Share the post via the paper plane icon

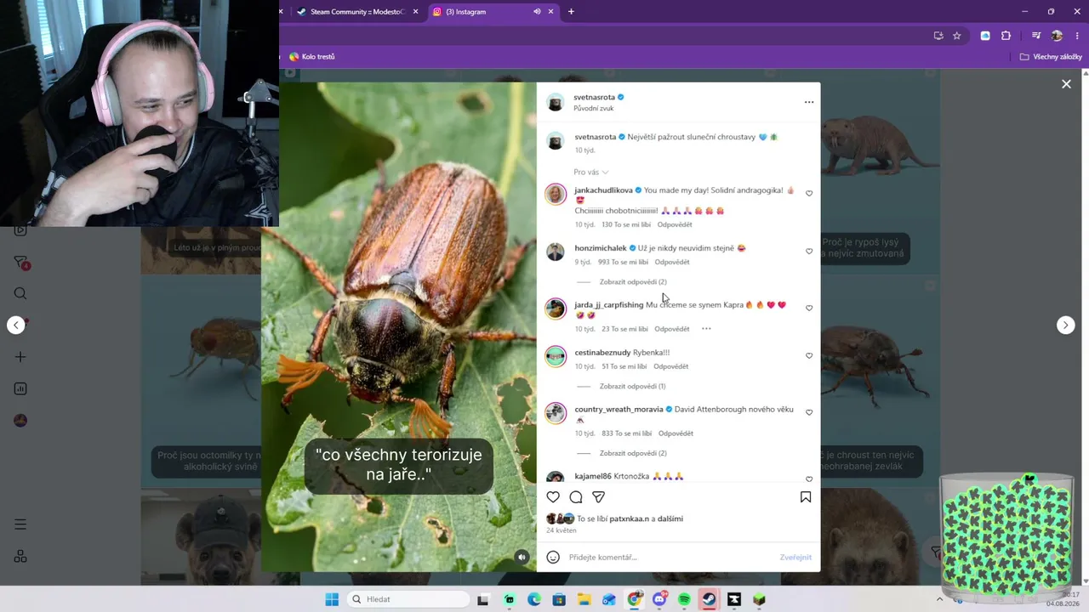[x=599, y=497]
